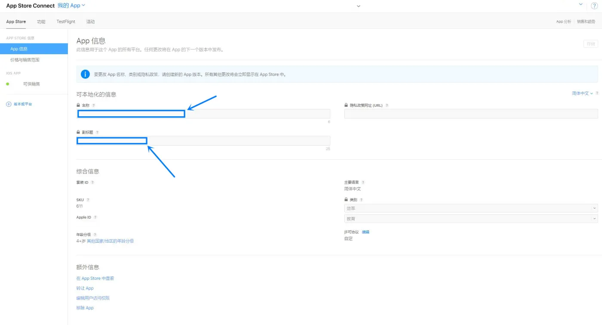602x325 pixels.
Task: Click the 移除 App link
Action: coord(85,308)
